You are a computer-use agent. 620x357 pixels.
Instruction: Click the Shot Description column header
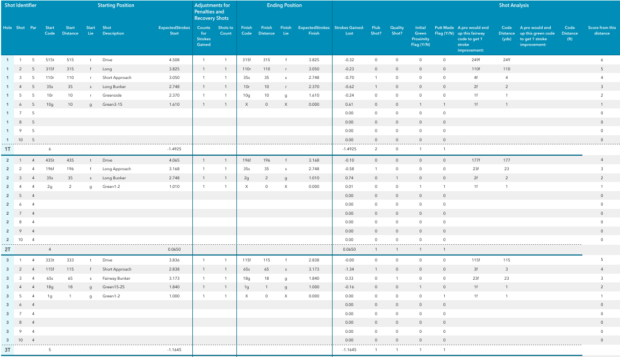coord(113,31)
